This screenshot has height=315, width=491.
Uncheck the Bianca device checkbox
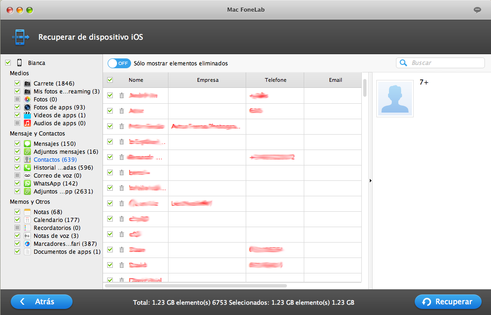tap(8, 63)
